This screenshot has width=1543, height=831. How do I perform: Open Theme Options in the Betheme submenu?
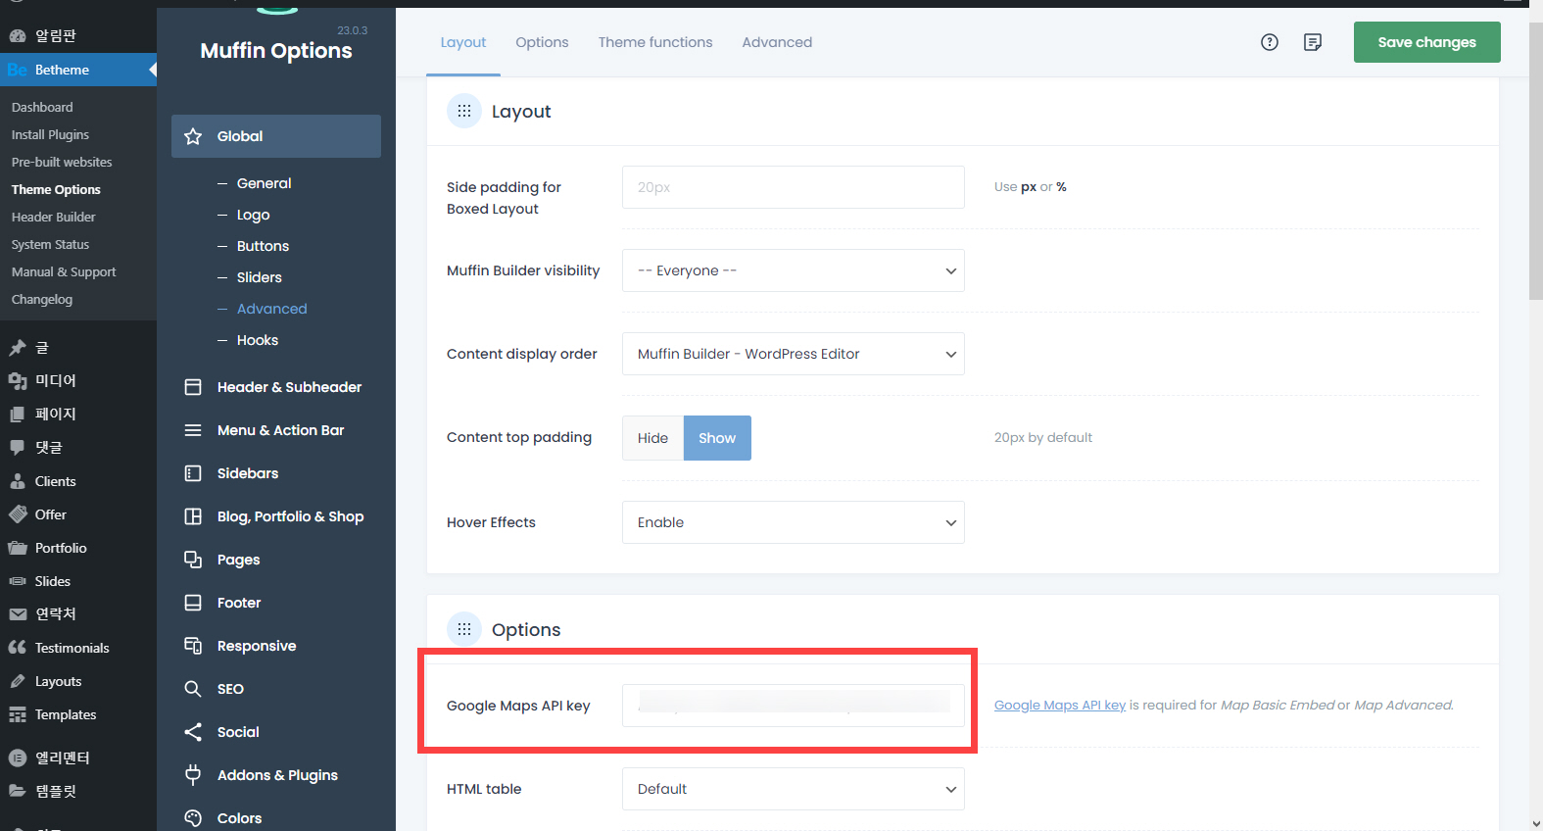56,189
